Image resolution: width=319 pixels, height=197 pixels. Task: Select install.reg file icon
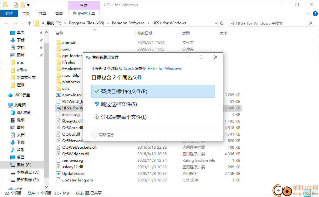click(x=58, y=114)
